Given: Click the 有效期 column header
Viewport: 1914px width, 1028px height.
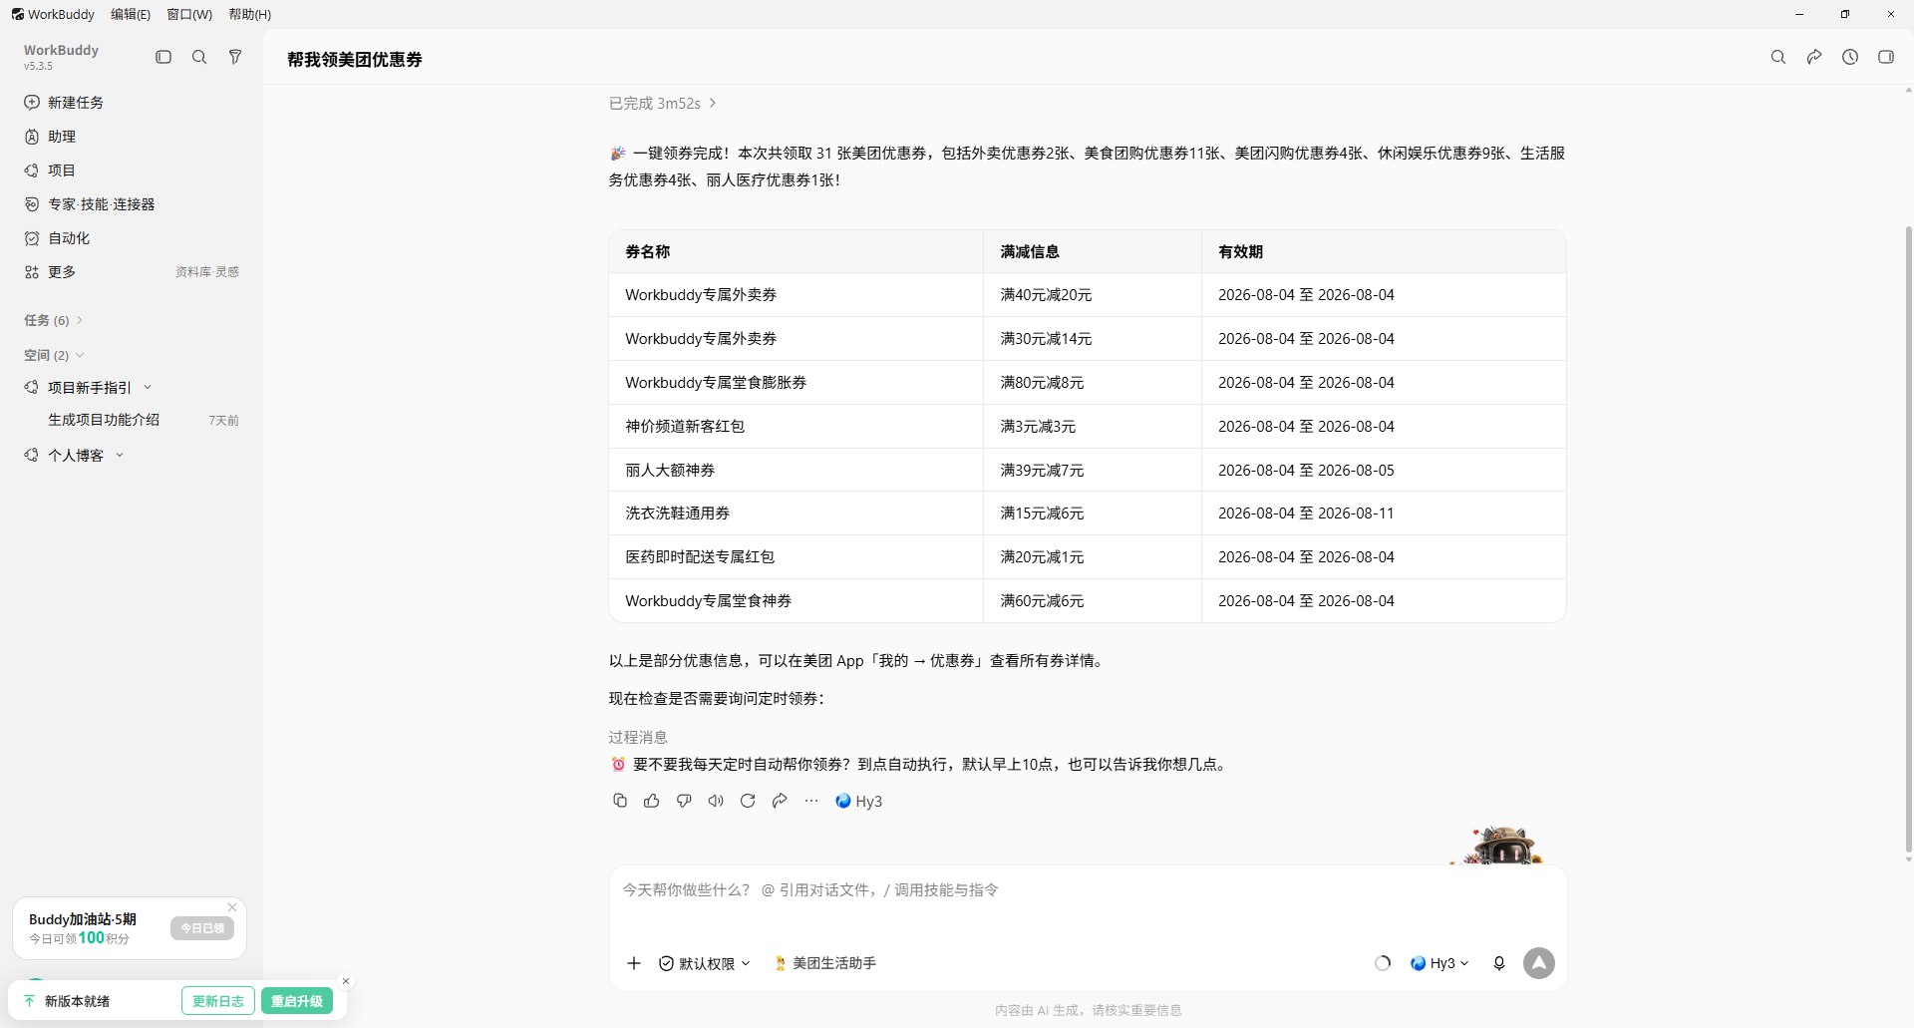Looking at the screenshot, I should [x=1384, y=252].
